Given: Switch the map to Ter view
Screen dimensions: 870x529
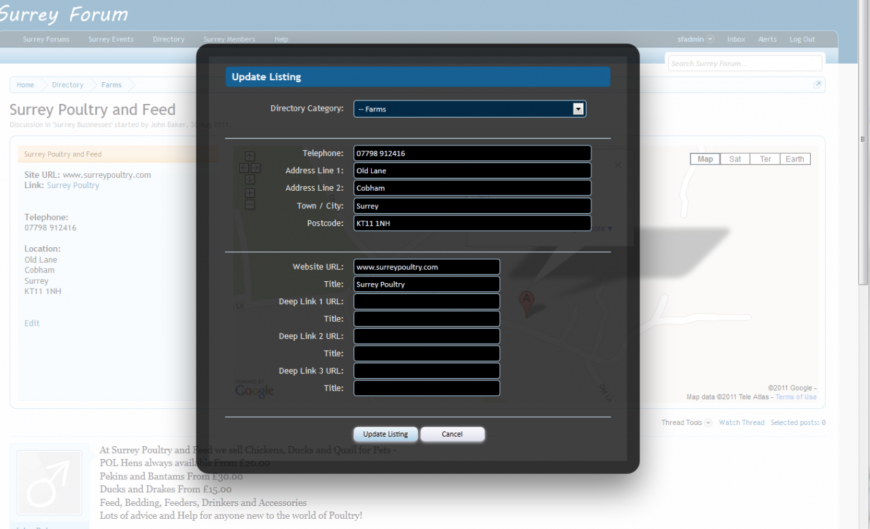Looking at the screenshot, I should tap(765, 159).
